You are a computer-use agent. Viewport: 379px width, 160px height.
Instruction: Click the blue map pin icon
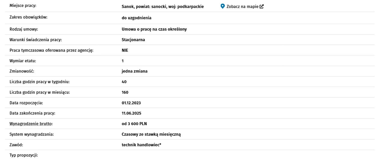coord(223,6)
